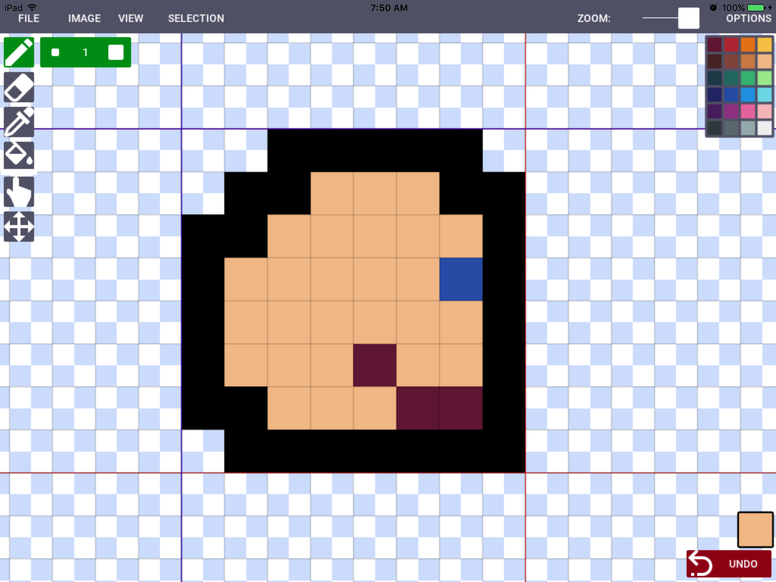Pick hot pink from the palette

click(748, 111)
